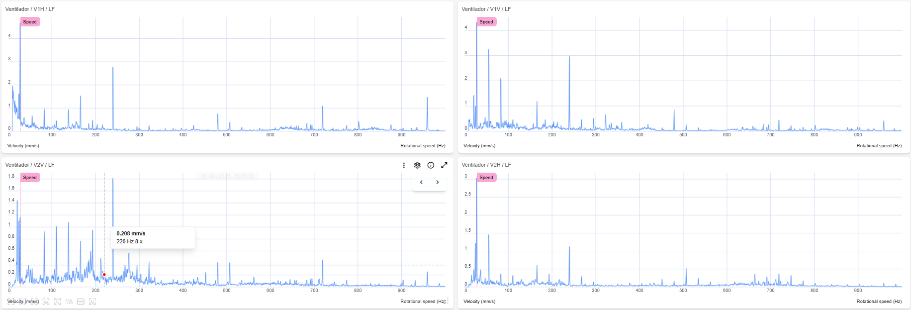Click the boxed three-dots tool in V2V toolbar
The height and width of the screenshot is (310, 911).
pyautogui.click(x=81, y=302)
